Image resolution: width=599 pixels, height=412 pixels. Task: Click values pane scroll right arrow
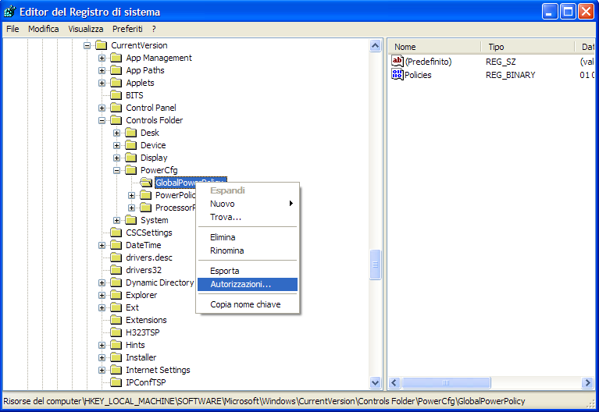coord(587,382)
